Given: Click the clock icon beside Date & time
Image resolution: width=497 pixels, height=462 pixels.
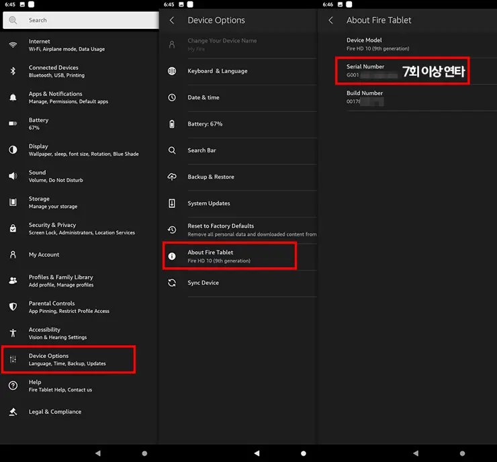Looking at the screenshot, I should pyautogui.click(x=172, y=97).
